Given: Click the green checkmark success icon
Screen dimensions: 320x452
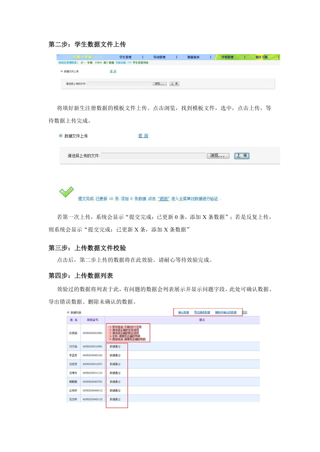Looking at the screenshot, I should (67, 192).
